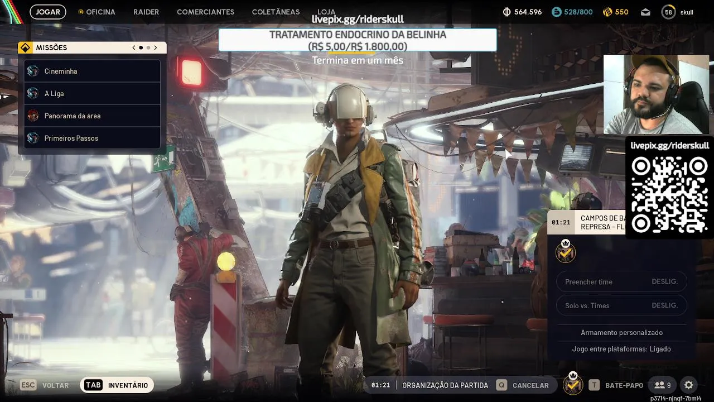Click the donation goal banner Tratamento Endocrino
Screen dimensions: 714x402
(x=358, y=40)
